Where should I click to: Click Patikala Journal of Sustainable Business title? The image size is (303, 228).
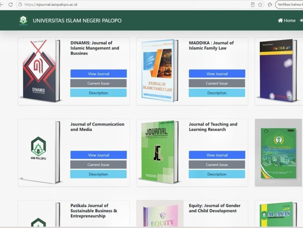pos(94,211)
